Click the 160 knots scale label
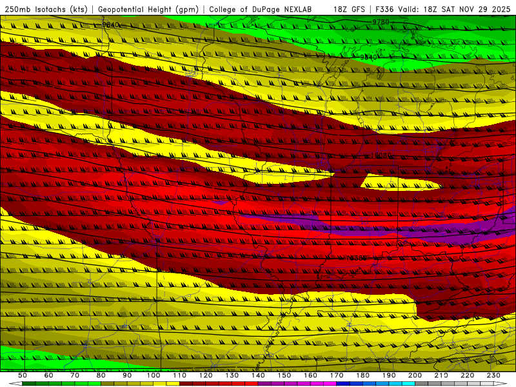 (x=310, y=375)
